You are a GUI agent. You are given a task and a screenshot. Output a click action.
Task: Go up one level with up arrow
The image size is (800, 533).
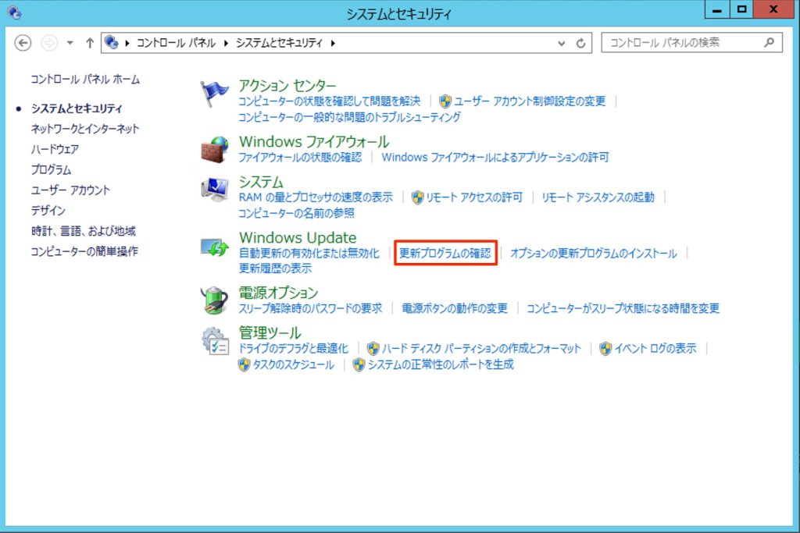(x=90, y=43)
